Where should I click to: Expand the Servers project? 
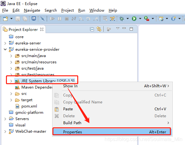5,119
